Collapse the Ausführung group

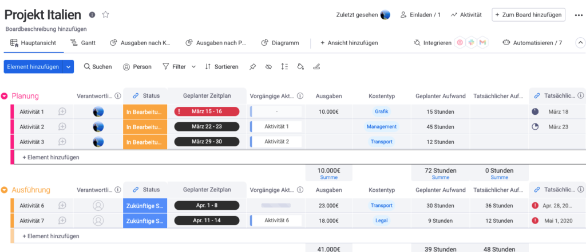click(x=5, y=190)
